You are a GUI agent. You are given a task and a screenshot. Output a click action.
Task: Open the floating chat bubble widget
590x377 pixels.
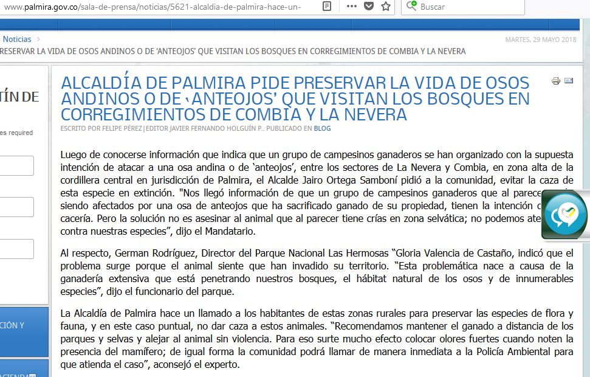click(565, 215)
